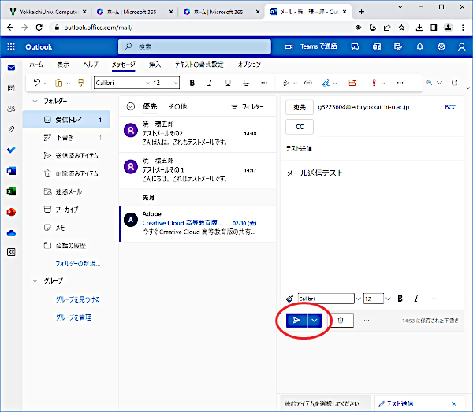Image resolution: width=473 pixels, height=412 pixels.
Task: Switch to the 表示 ribbon tab
Action: click(x=63, y=65)
